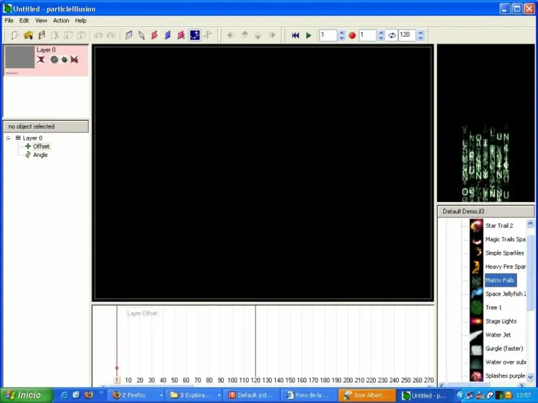Collapse the Layer 0 tree node
Image resolution: width=538 pixels, height=403 pixels.
[x=8, y=138]
